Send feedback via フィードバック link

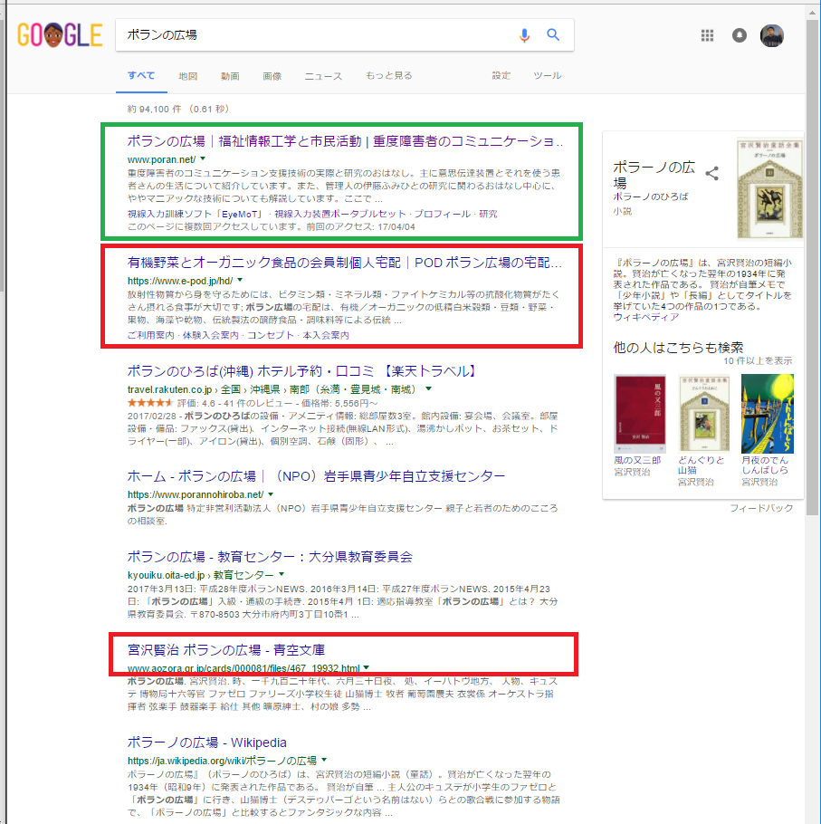coord(761,508)
